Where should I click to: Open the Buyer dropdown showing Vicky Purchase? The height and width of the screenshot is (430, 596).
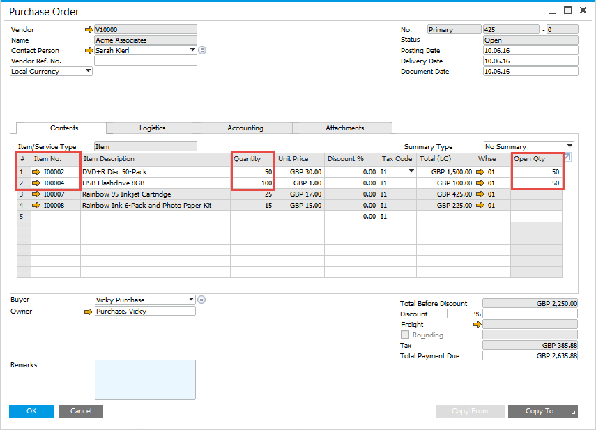click(x=191, y=299)
